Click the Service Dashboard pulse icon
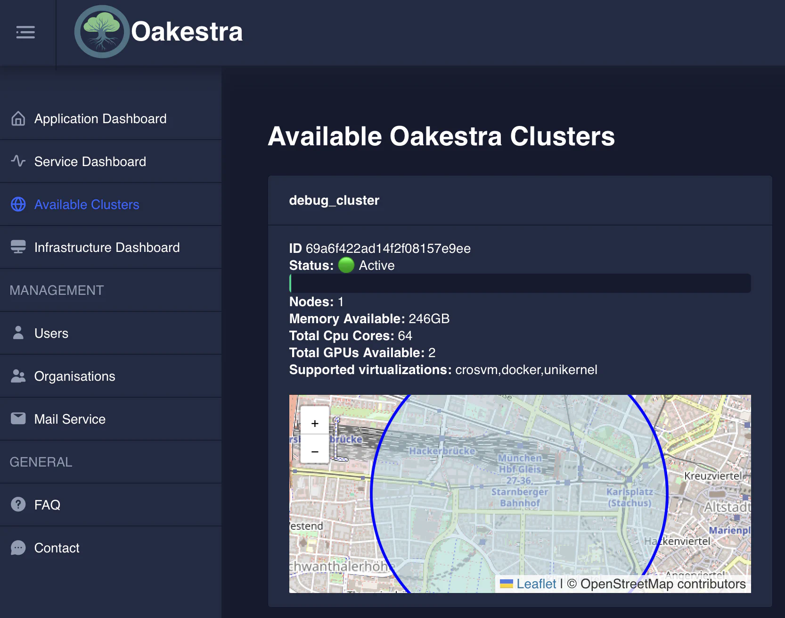Image resolution: width=785 pixels, height=618 pixels. click(18, 161)
